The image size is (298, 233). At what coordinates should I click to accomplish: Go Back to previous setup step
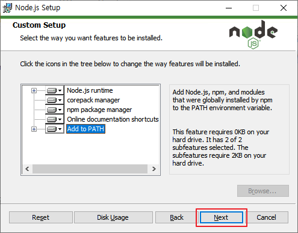pos(176,217)
